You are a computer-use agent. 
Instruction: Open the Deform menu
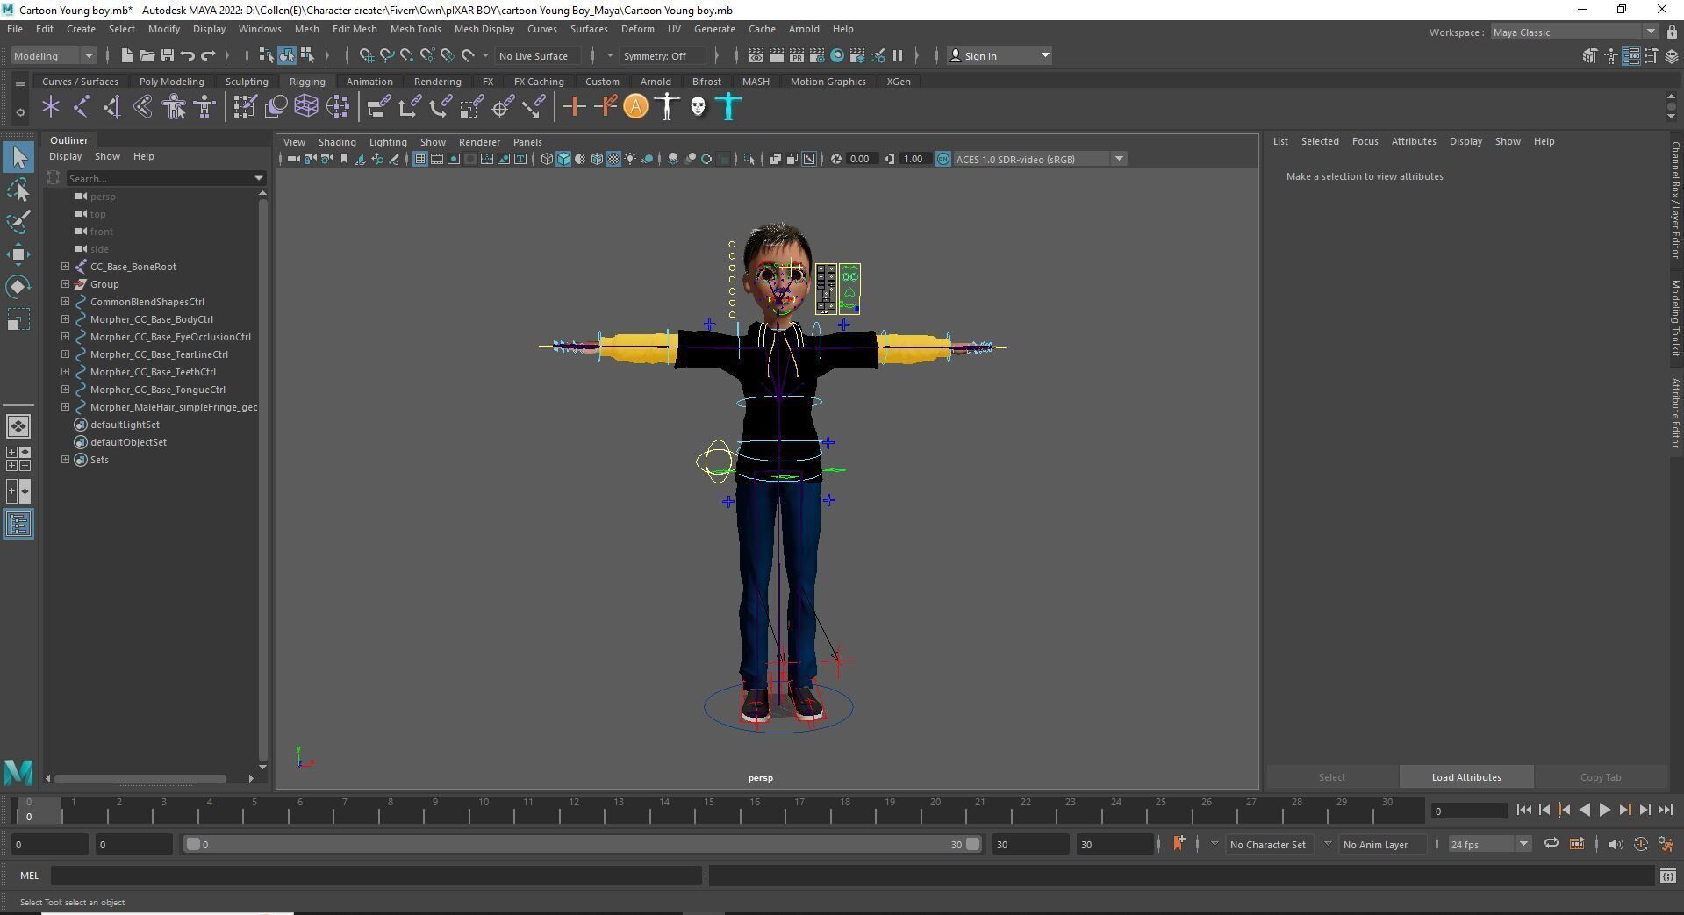637,29
